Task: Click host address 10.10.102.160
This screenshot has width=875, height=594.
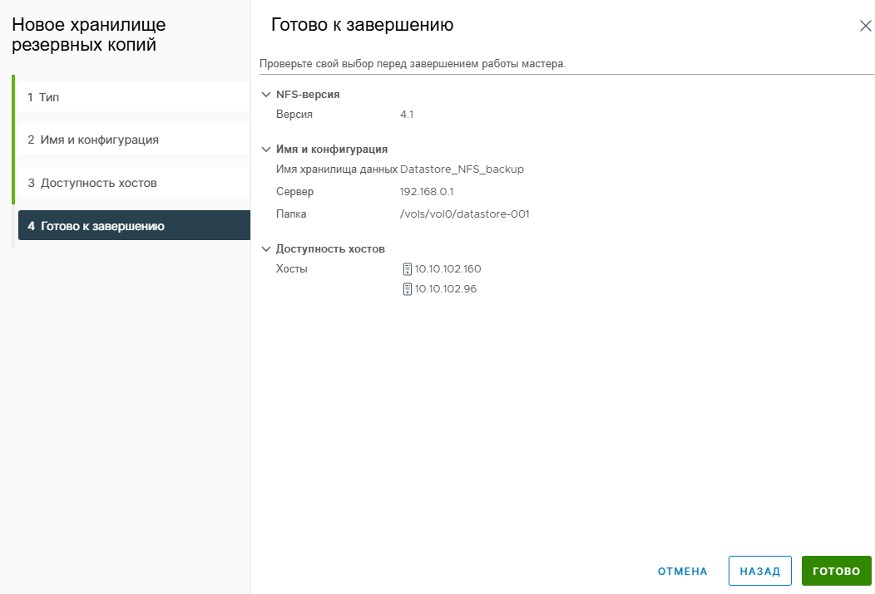Action: click(x=447, y=269)
